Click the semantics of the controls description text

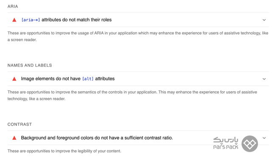point(132,95)
